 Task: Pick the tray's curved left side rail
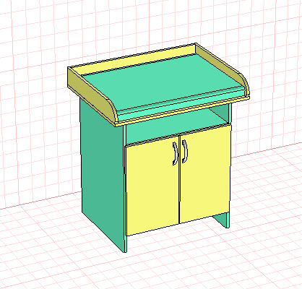92,95
